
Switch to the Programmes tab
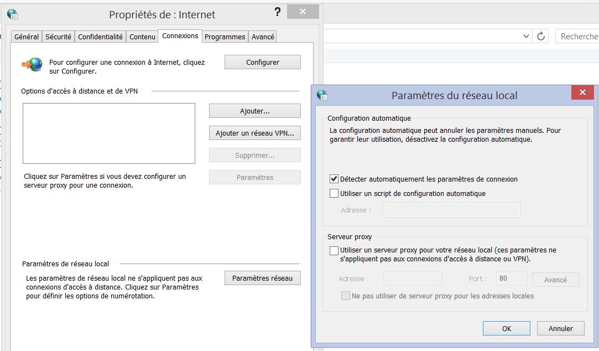coord(225,37)
